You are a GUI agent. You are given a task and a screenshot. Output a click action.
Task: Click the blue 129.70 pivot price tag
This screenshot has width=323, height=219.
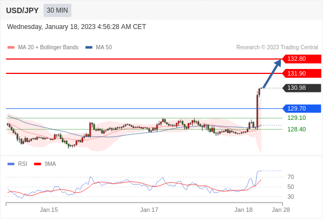(x=302, y=108)
